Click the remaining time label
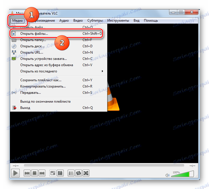Image resolution: width=209 pixels, height=189 pixels. coord(192,166)
